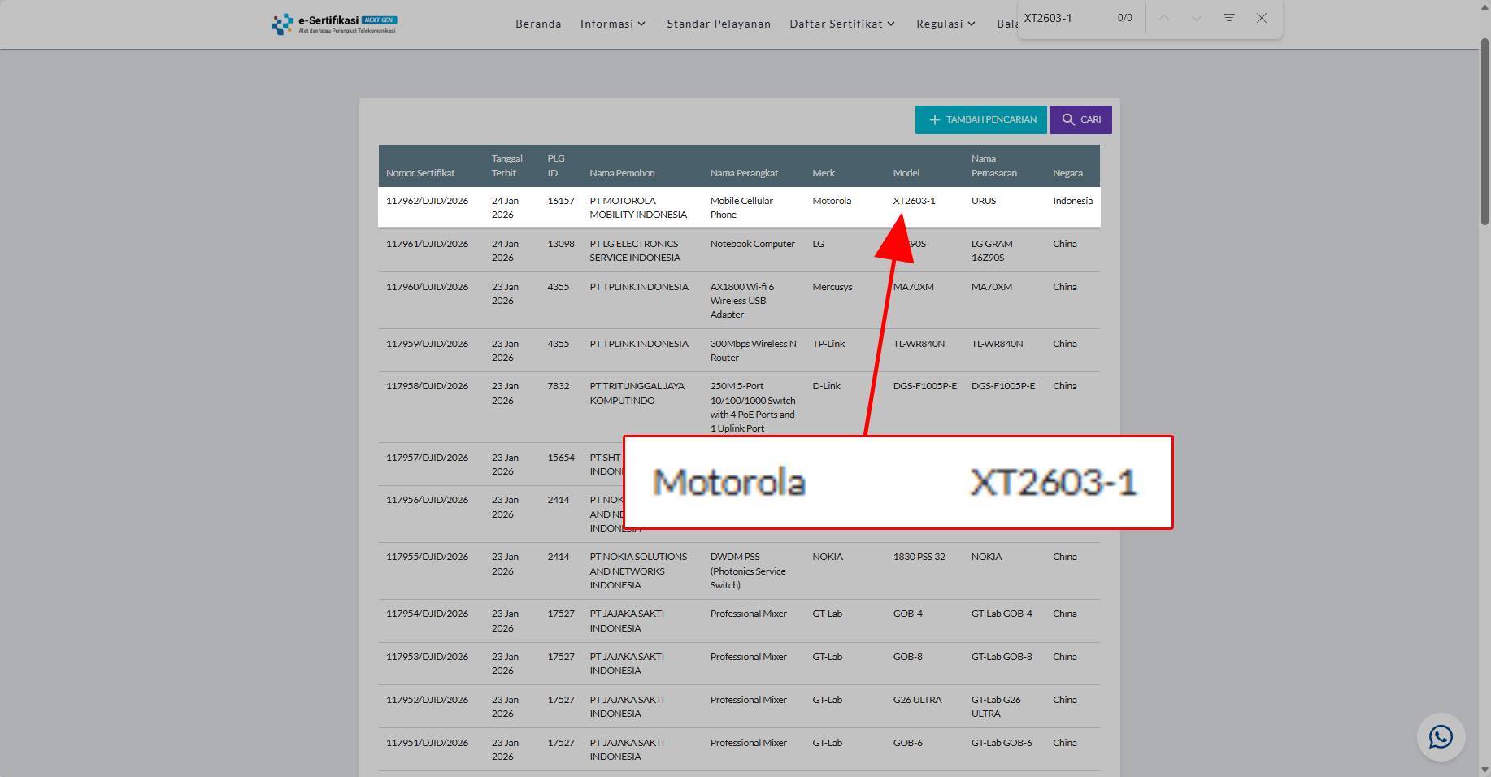Screen dimensions: 1491x777
Task: Select GT-Lab GOB-8 marketing name cell
Action: tap(1002, 657)
